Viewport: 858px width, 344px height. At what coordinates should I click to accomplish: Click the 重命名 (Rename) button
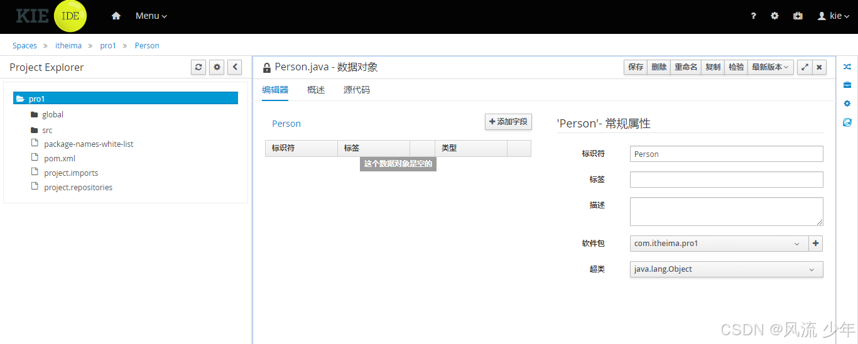tap(686, 67)
